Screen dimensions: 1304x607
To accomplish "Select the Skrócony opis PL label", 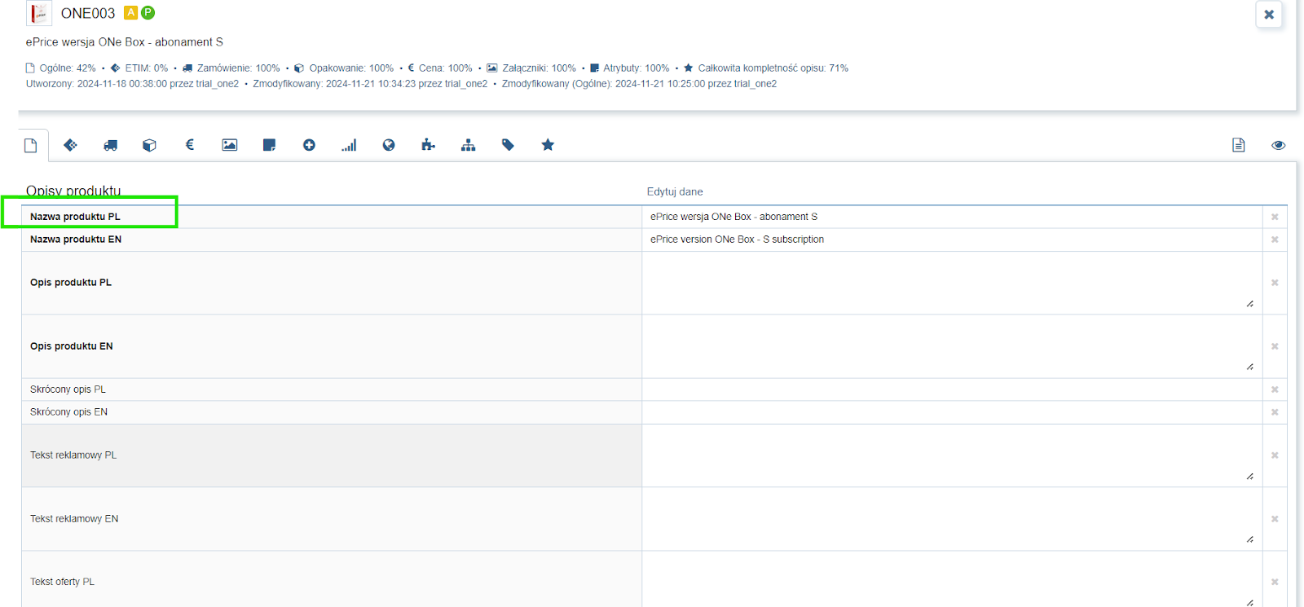I will point(68,389).
